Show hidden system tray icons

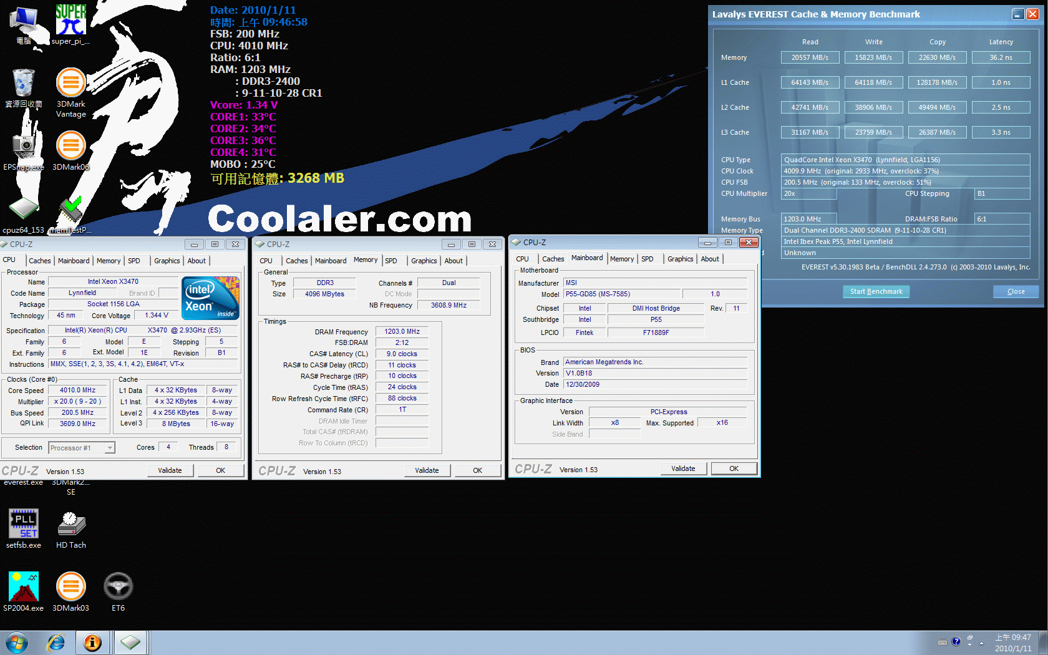pyautogui.click(x=981, y=643)
